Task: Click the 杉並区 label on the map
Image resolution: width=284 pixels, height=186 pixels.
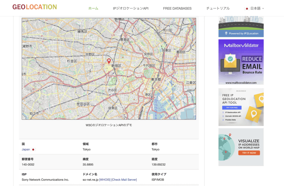Action: [x=72, y=61]
